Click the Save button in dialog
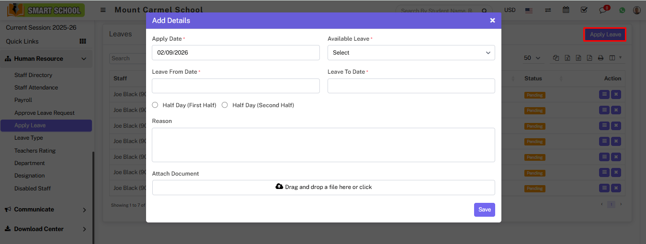The width and height of the screenshot is (646, 244). click(x=484, y=210)
